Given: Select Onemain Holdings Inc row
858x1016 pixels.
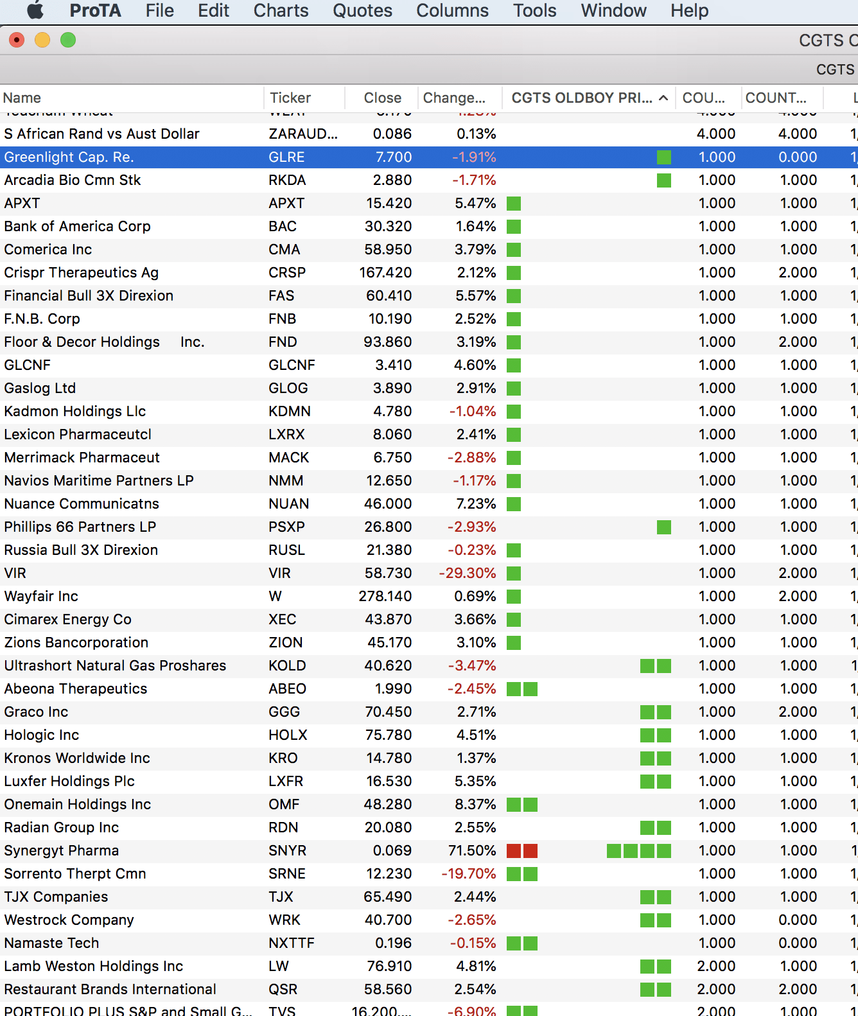Looking at the screenshot, I should click(429, 805).
